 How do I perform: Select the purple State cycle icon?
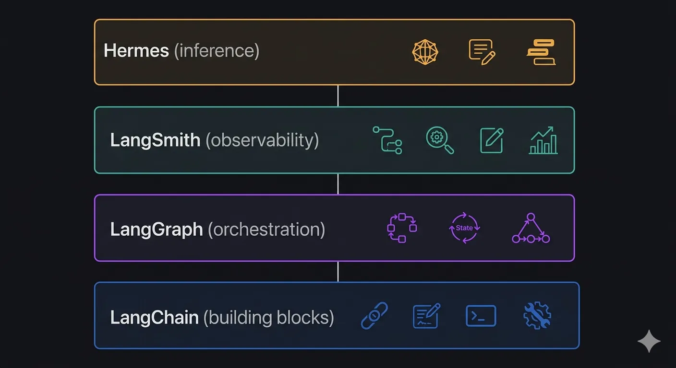(x=464, y=228)
